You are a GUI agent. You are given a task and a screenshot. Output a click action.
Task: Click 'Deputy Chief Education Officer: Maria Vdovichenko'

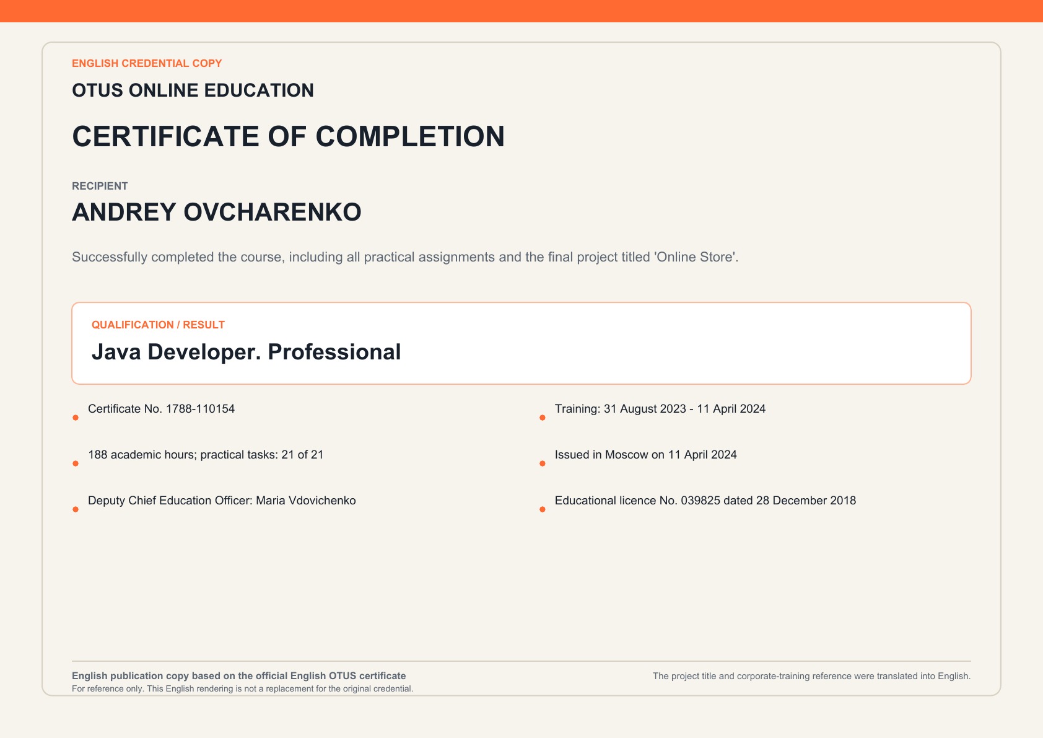pyautogui.click(x=222, y=501)
